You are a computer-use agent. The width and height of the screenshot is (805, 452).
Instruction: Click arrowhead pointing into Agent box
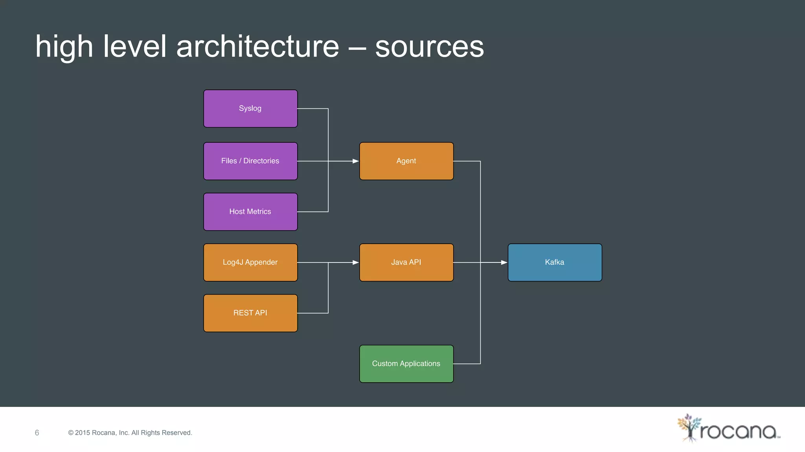(x=356, y=161)
